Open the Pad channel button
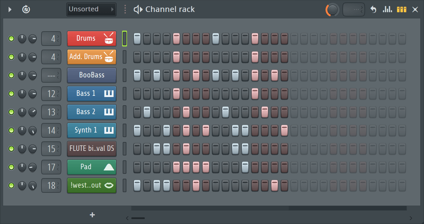 point(92,167)
